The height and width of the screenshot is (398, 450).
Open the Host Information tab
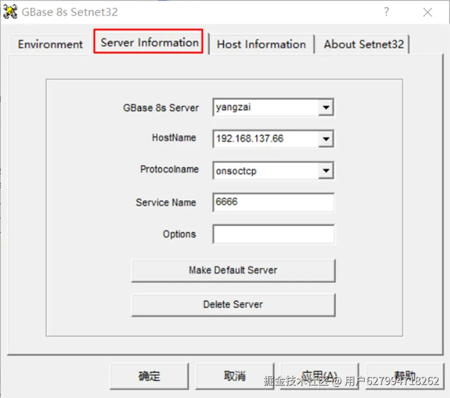(261, 45)
